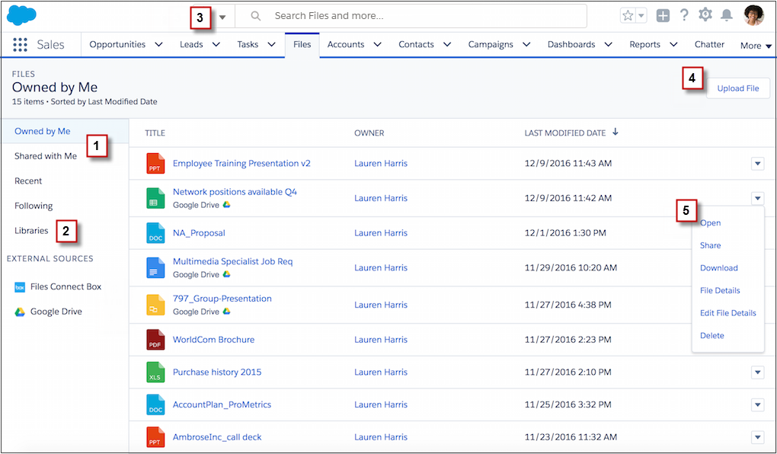Open row actions for Purchase history 2015
Screen dimensions: 777x454
tap(757, 372)
